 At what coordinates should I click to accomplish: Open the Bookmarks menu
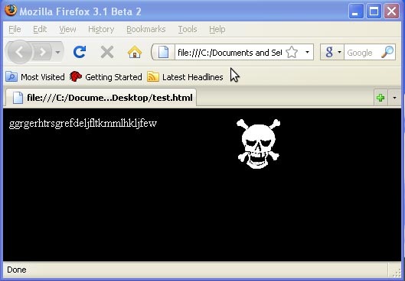click(146, 29)
